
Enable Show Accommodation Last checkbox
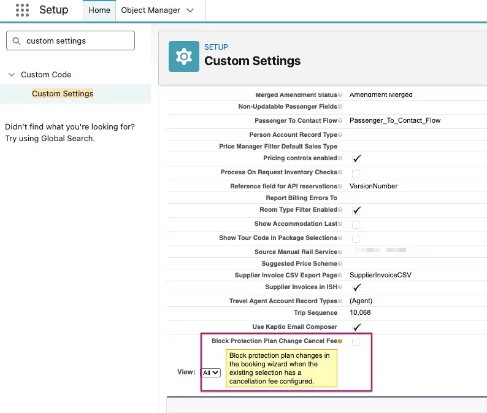tap(356, 225)
